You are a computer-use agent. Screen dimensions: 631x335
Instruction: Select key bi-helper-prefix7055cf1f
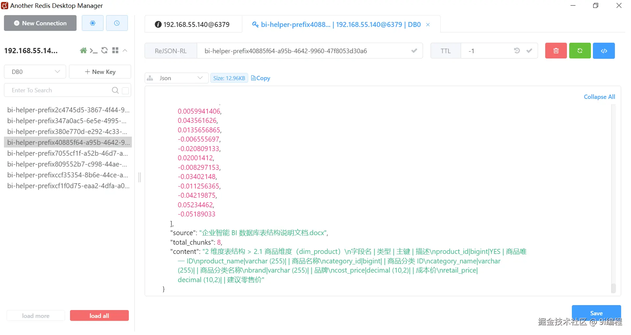click(x=68, y=153)
